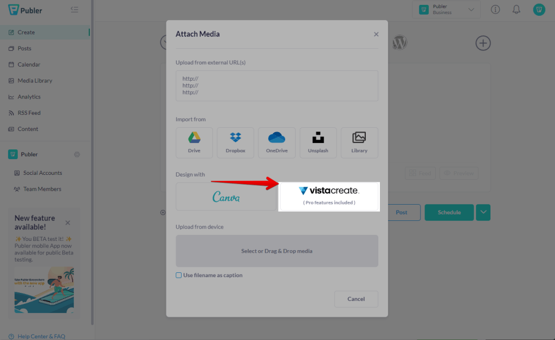Expand the Schedule options dropdown arrow
This screenshot has width=555, height=340.
tap(483, 212)
